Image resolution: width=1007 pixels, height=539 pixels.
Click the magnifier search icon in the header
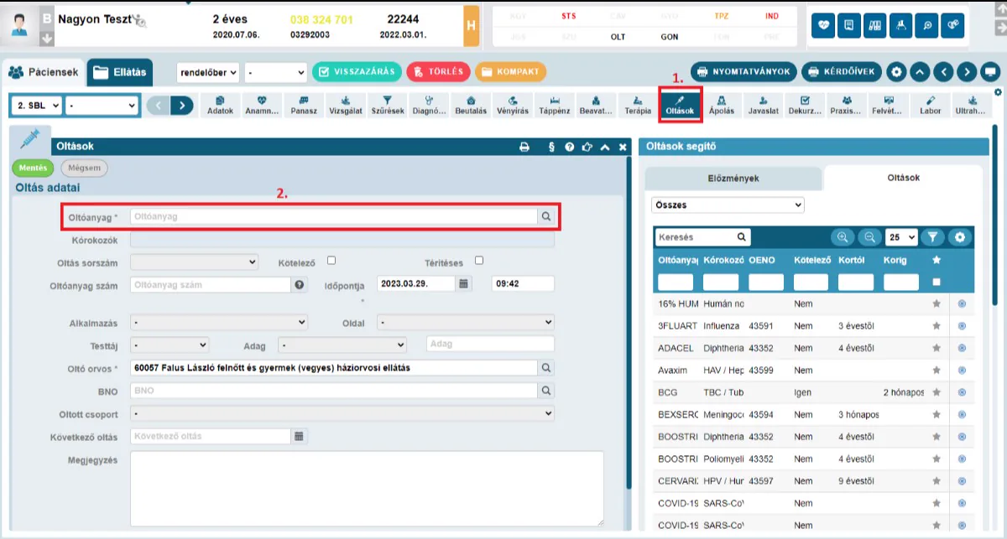coord(926,25)
